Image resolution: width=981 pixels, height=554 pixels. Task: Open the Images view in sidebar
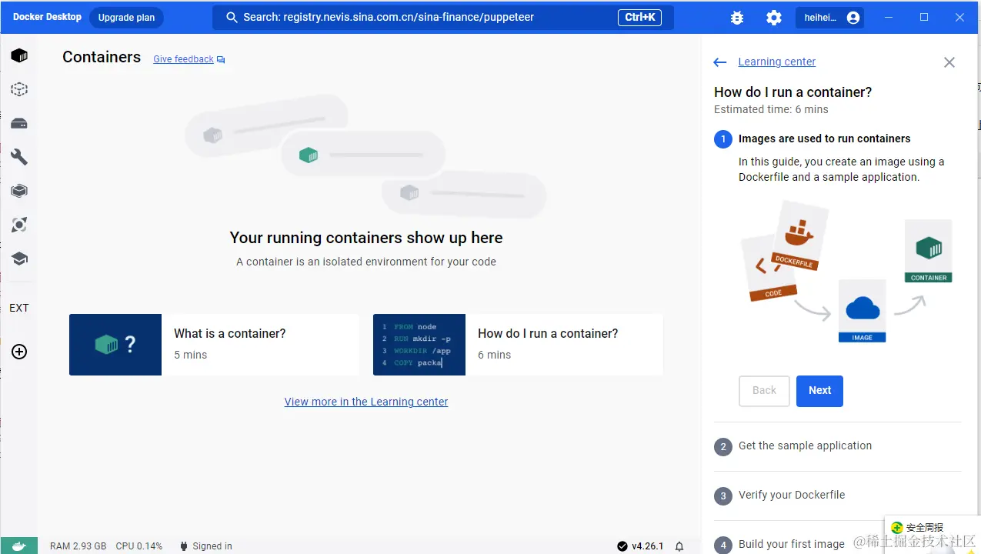tap(19, 89)
